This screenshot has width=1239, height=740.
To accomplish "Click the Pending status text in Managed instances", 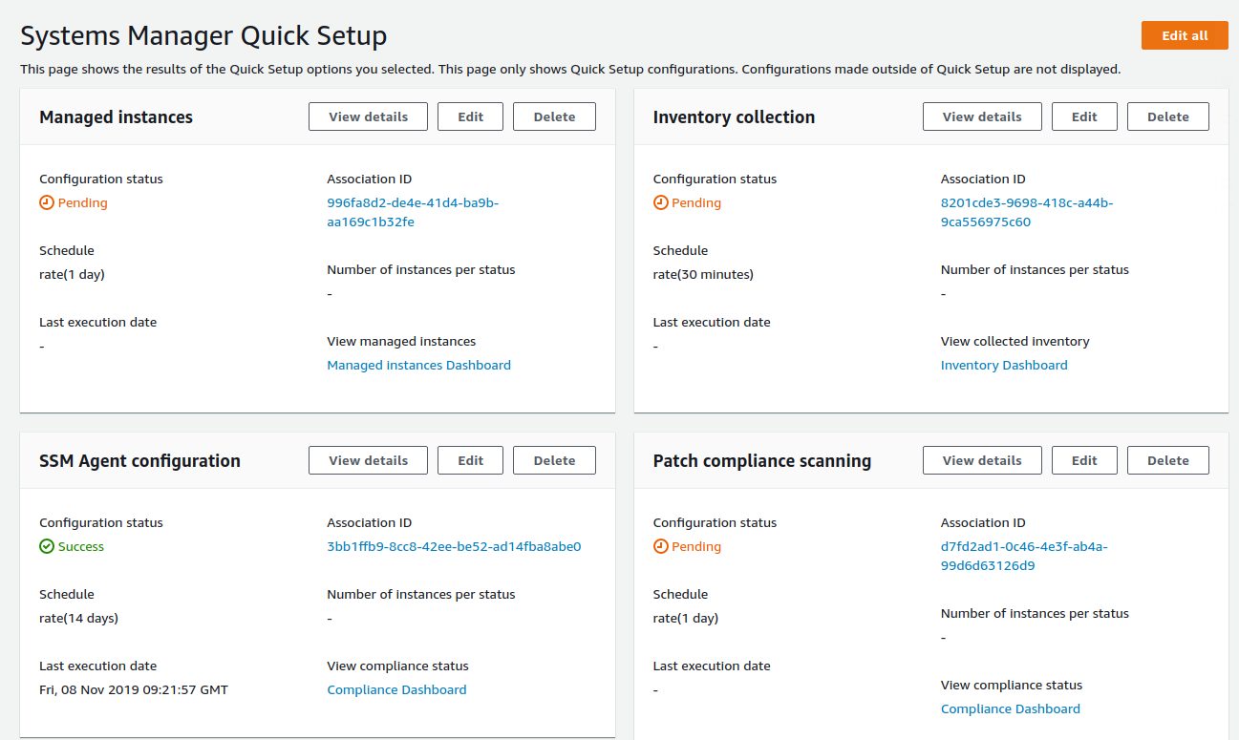I will coord(82,202).
